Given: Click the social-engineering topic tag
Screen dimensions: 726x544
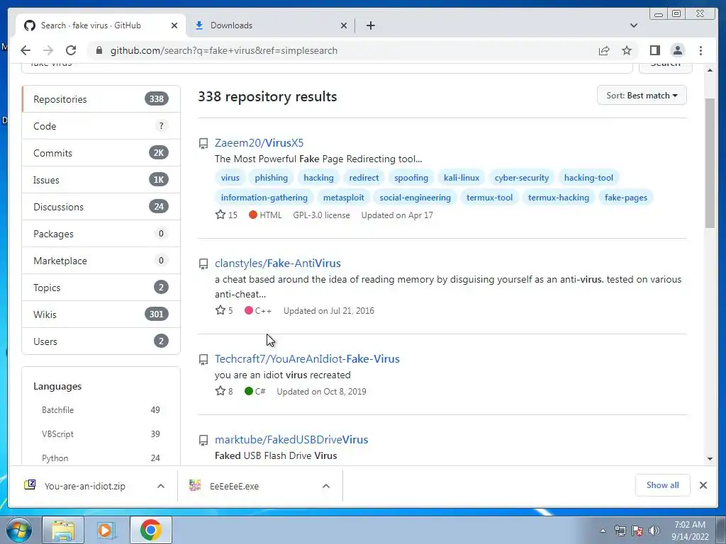Looking at the screenshot, I should [x=415, y=198].
